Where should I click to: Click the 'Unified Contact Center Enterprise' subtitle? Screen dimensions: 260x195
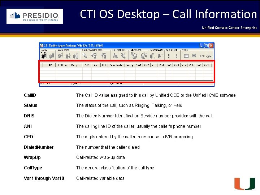(x=230, y=28)
